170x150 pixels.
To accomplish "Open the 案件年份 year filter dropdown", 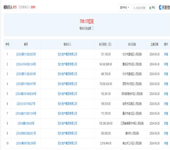I will [x=125, y=8].
